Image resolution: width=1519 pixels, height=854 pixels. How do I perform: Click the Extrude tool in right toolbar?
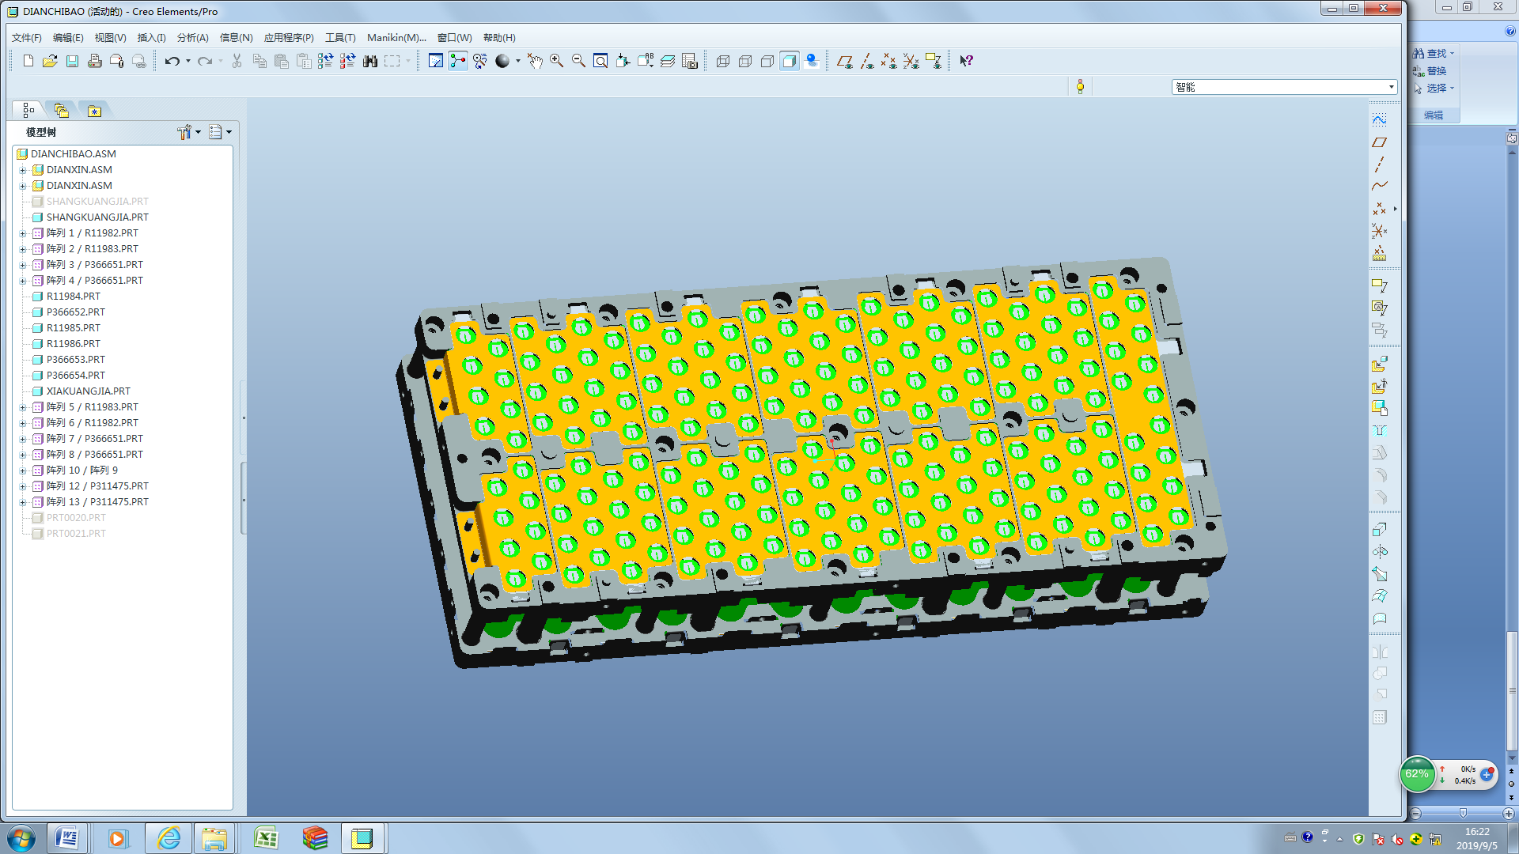[x=1380, y=530]
